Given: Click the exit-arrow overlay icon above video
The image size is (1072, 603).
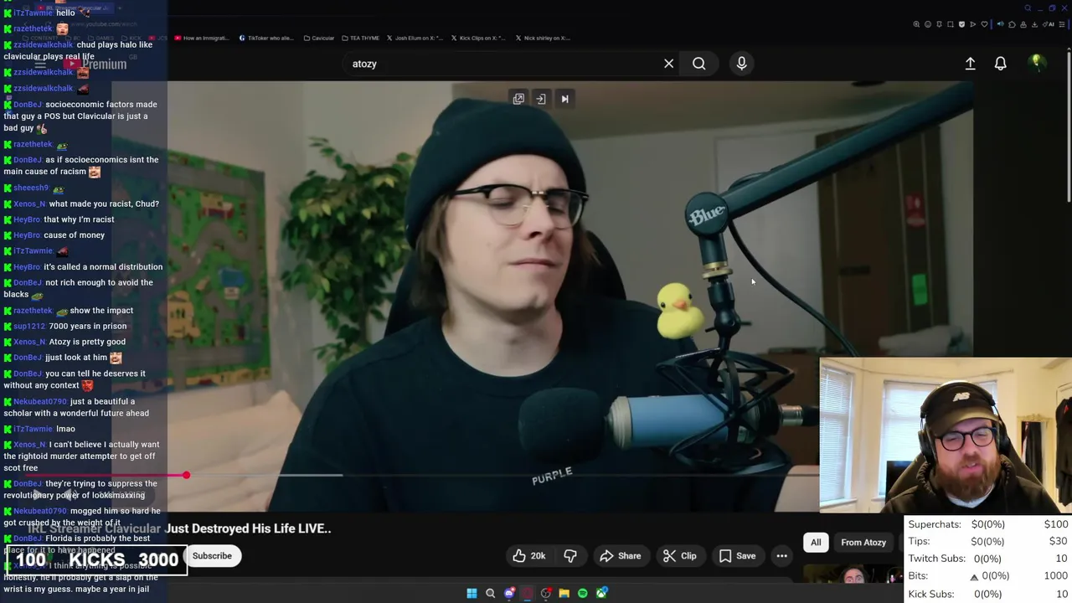Looking at the screenshot, I should click(x=541, y=99).
